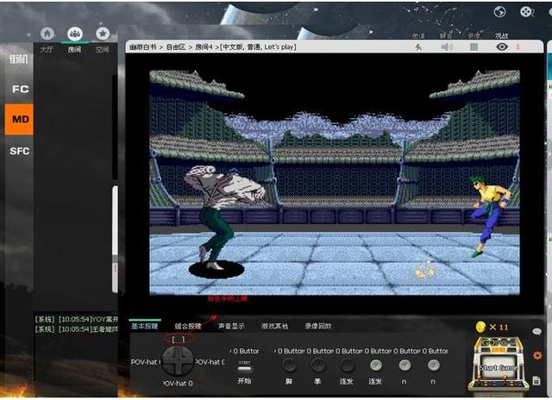Click the dark 连发 turbo button
Screen dimensions: 552x400
click(347, 366)
